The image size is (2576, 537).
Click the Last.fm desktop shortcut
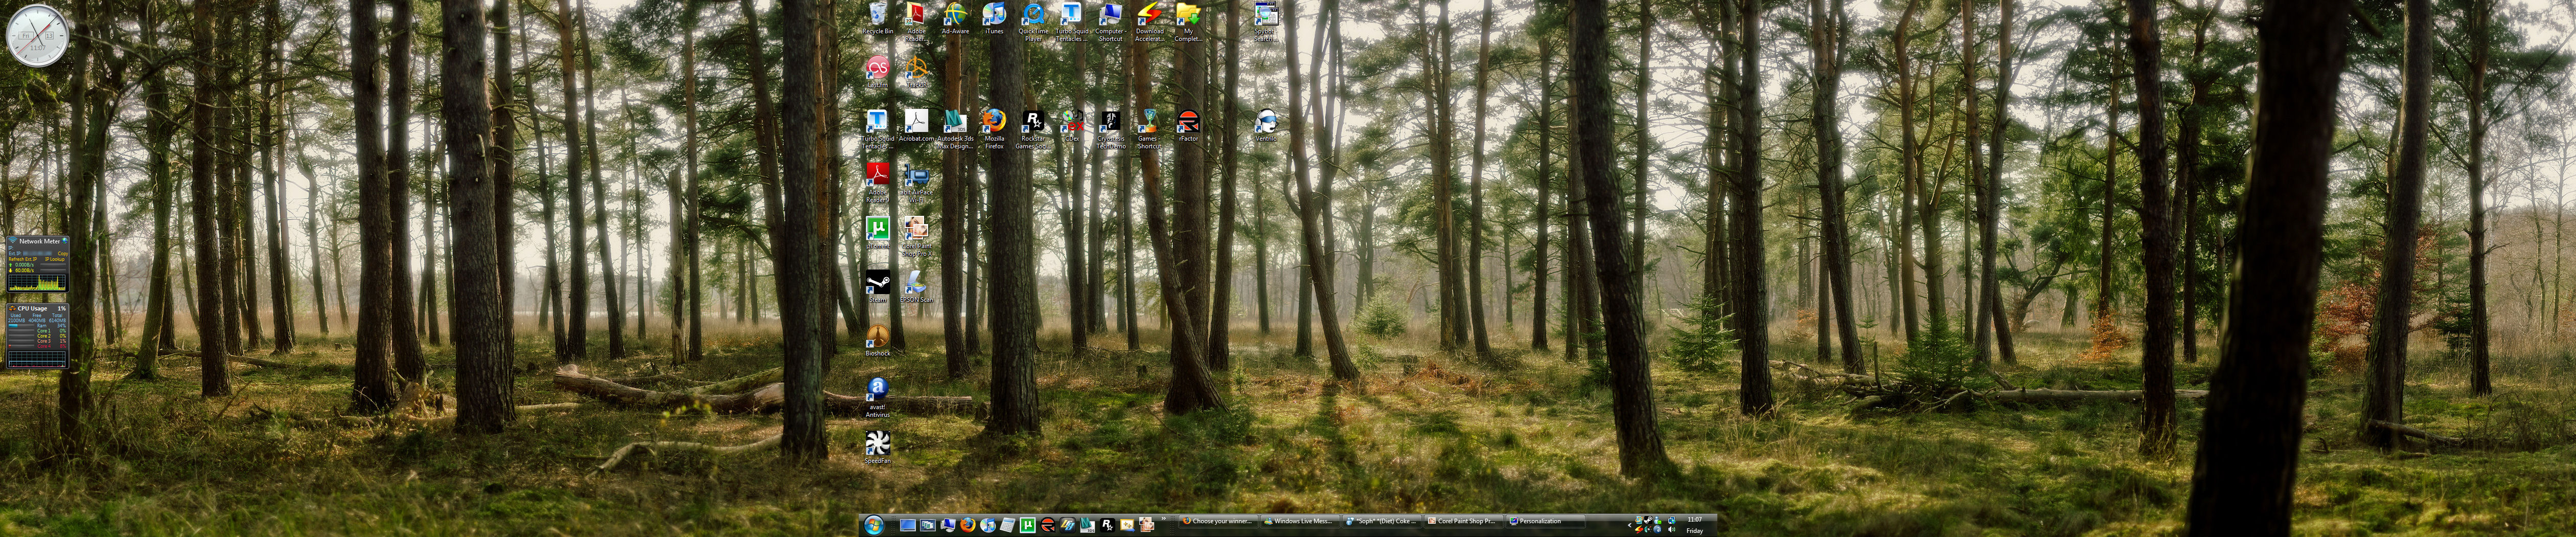pyautogui.click(x=877, y=72)
